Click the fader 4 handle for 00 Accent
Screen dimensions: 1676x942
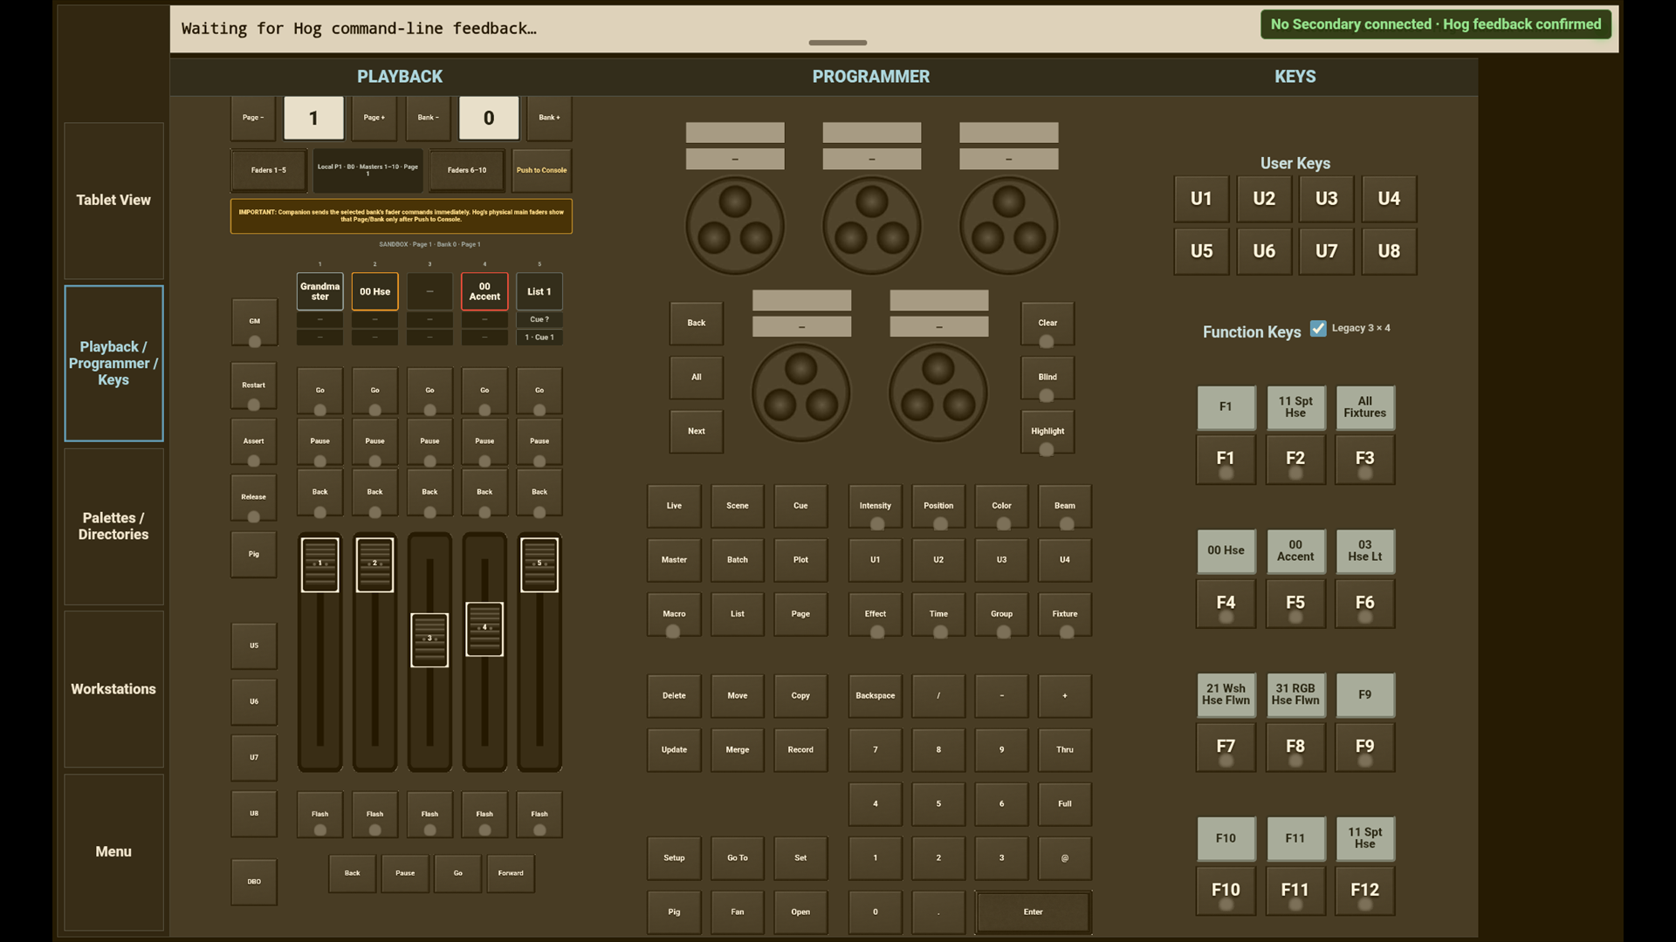484,629
